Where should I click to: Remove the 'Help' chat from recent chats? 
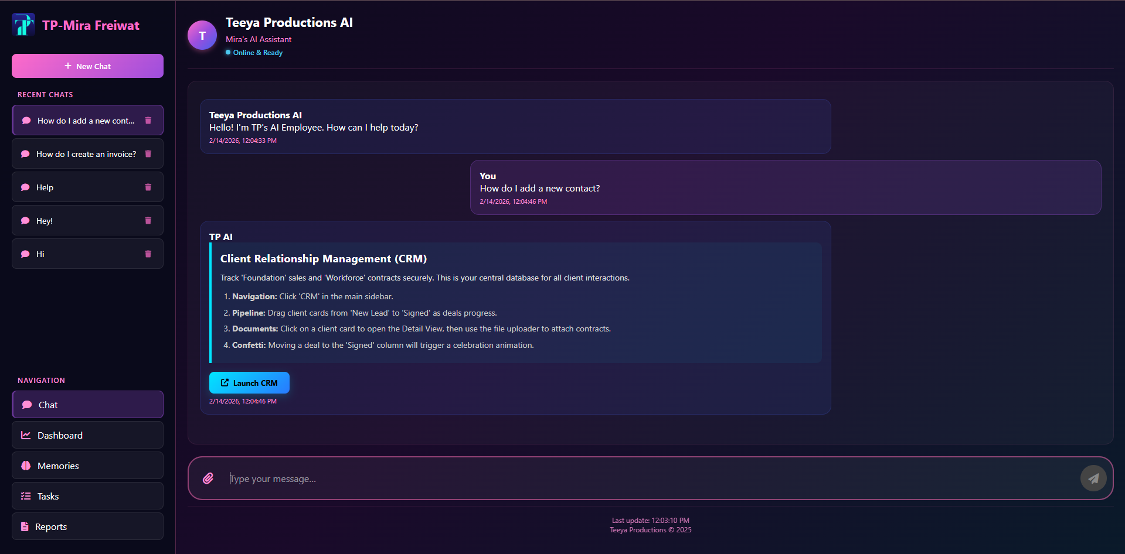[147, 187]
